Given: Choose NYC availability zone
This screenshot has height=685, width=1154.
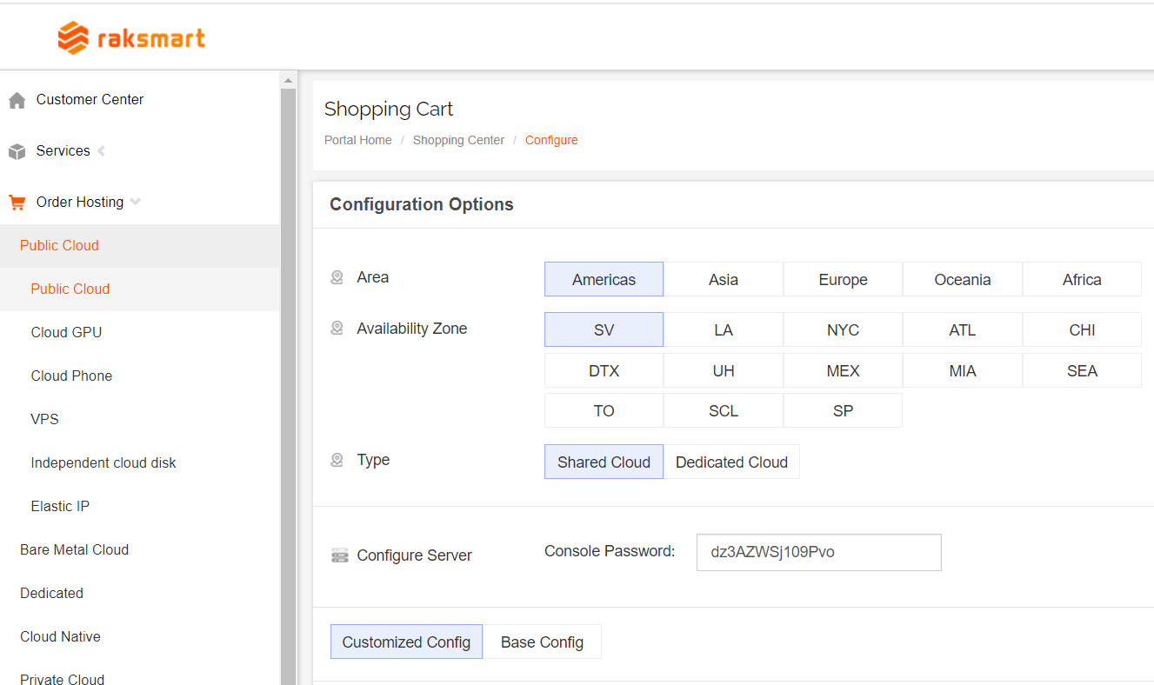Looking at the screenshot, I should pos(843,329).
